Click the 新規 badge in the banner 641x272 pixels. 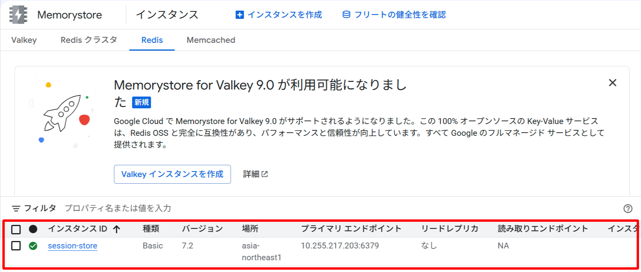pos(142,102)
